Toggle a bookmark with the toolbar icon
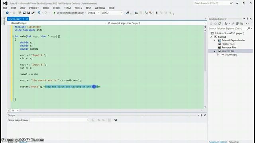The height and width of the screenshot is (143, 255). (157, 13)
